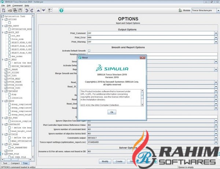220x169 pixels.
Task: Move item up with up-triangle icon
Action: pyautogui.click(x=38, y=11)
